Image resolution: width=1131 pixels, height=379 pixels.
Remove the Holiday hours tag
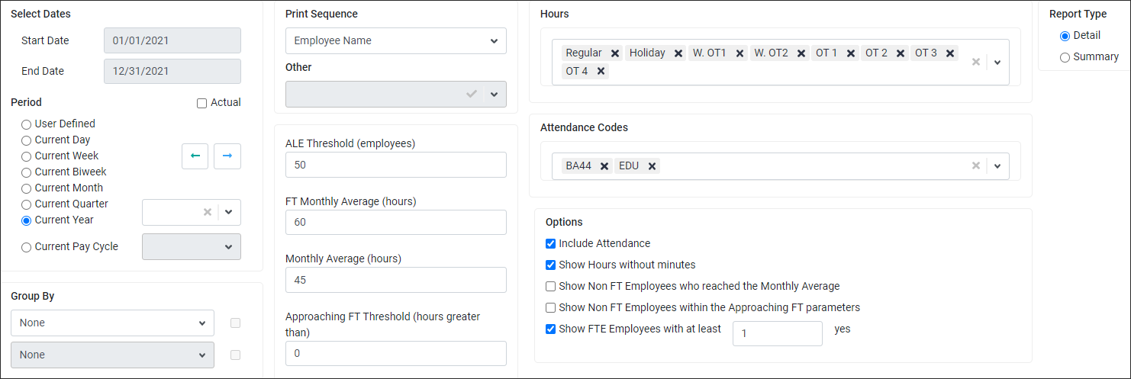tap(678, 53)
